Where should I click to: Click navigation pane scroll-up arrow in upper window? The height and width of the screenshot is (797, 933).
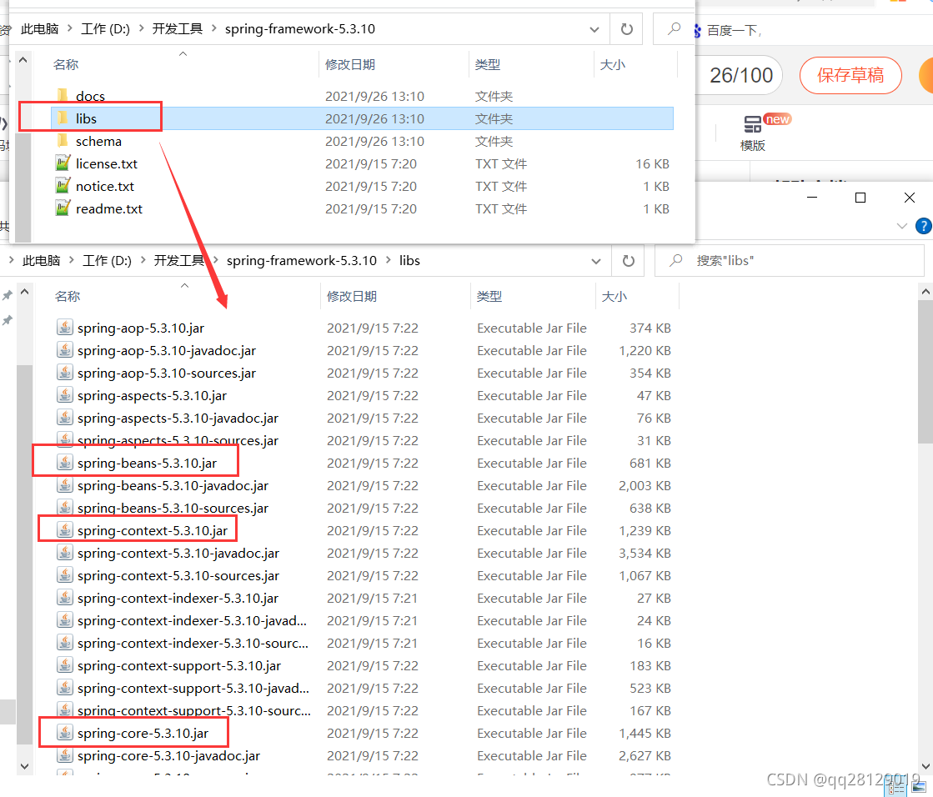pyautogui.click(x=23, y=59)
